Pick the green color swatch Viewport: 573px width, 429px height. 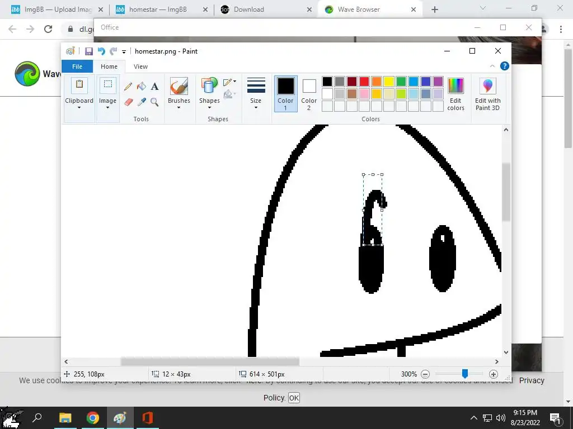(401, 82)
